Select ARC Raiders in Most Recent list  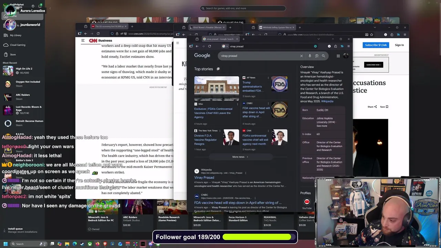(x=22, y=97)
